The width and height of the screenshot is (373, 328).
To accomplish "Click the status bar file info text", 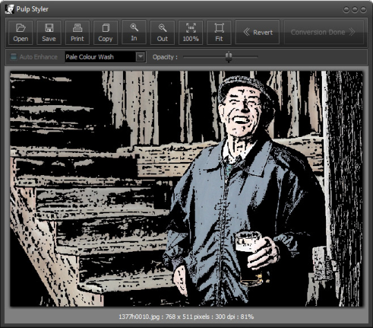I will 186,316.
